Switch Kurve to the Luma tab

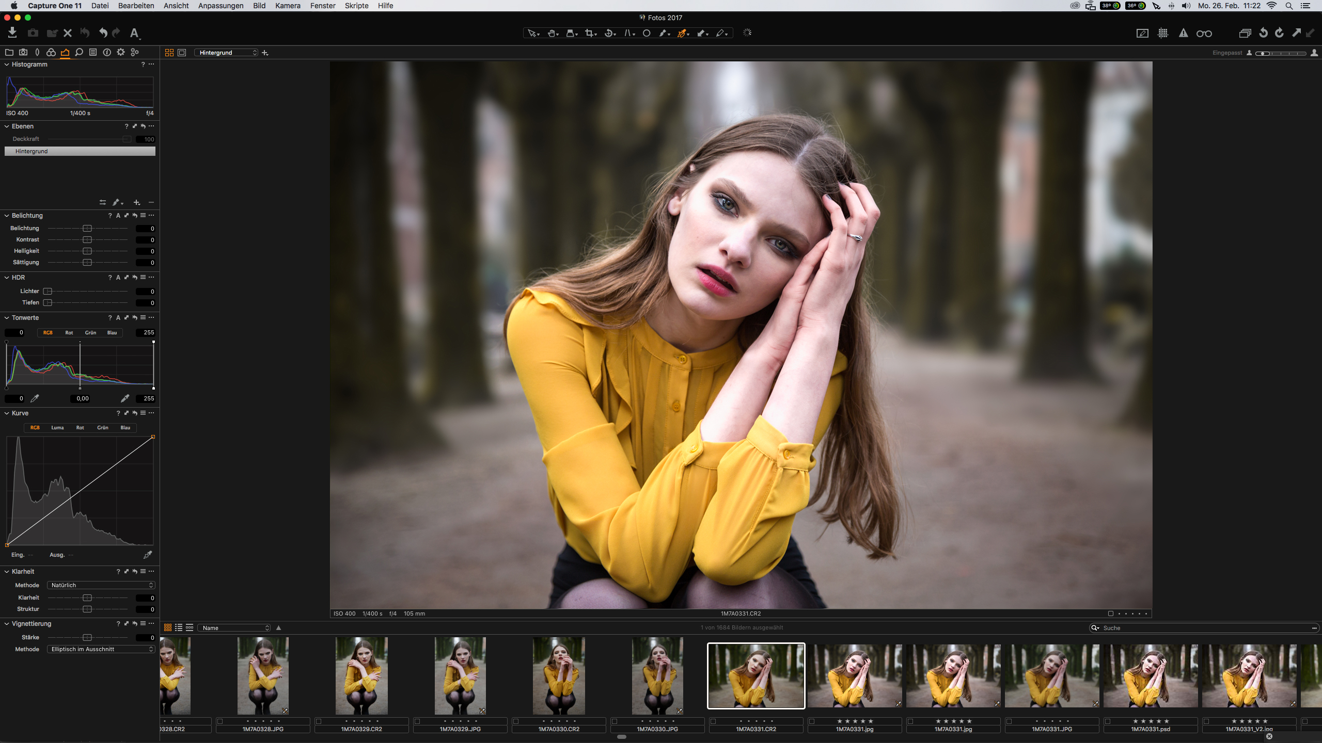coord(57,428)
